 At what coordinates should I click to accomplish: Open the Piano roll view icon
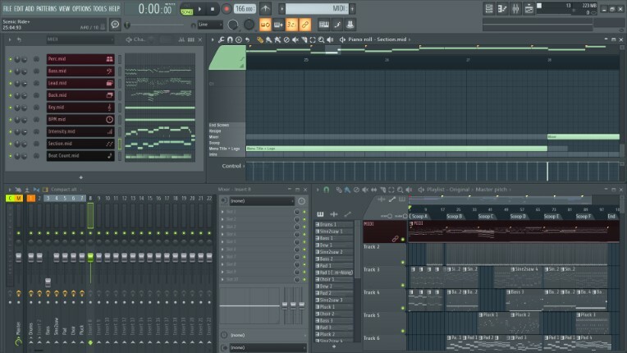502,8
